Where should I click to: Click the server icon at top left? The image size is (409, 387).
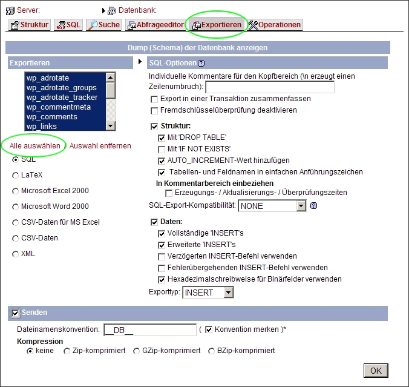[10, 10]
